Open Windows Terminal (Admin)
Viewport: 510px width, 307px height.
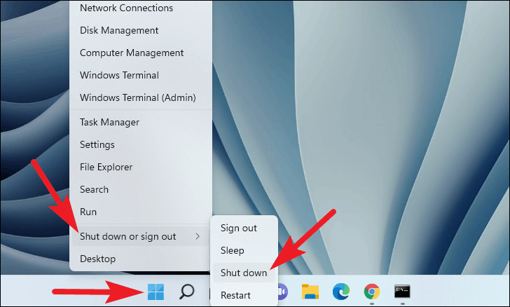click(x=141, y=97)
